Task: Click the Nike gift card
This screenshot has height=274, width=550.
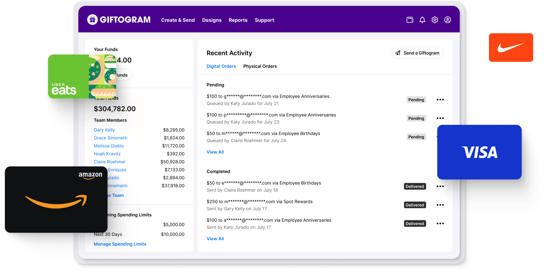Action: pyautogui.click(x=511, y=48)
